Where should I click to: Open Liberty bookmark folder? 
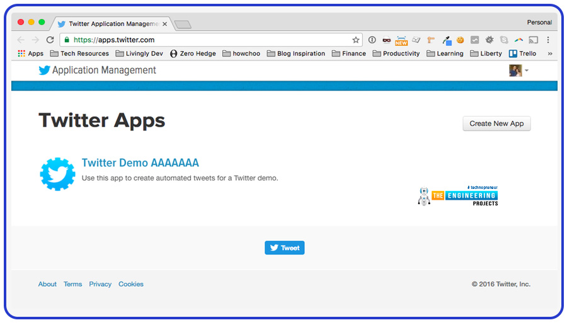pyautogui.click(x=486, y=54)
